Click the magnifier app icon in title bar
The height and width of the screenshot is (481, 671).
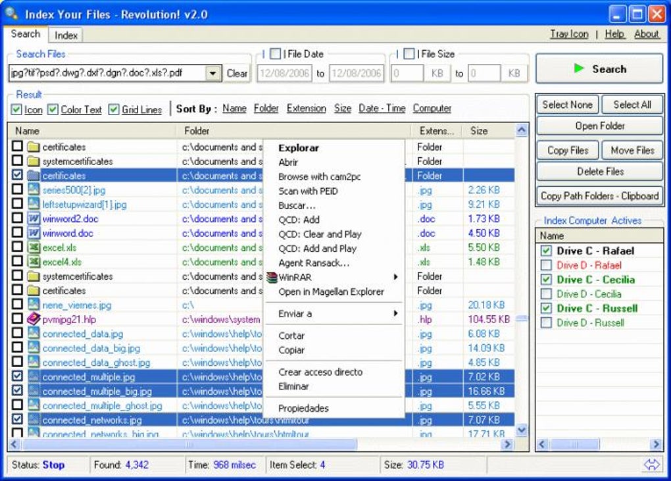[x=12, y=13]
